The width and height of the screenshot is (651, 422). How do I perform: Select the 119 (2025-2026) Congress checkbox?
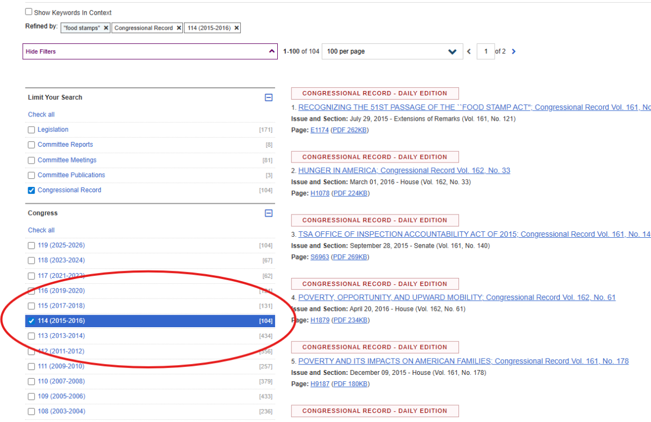(31, 245)
